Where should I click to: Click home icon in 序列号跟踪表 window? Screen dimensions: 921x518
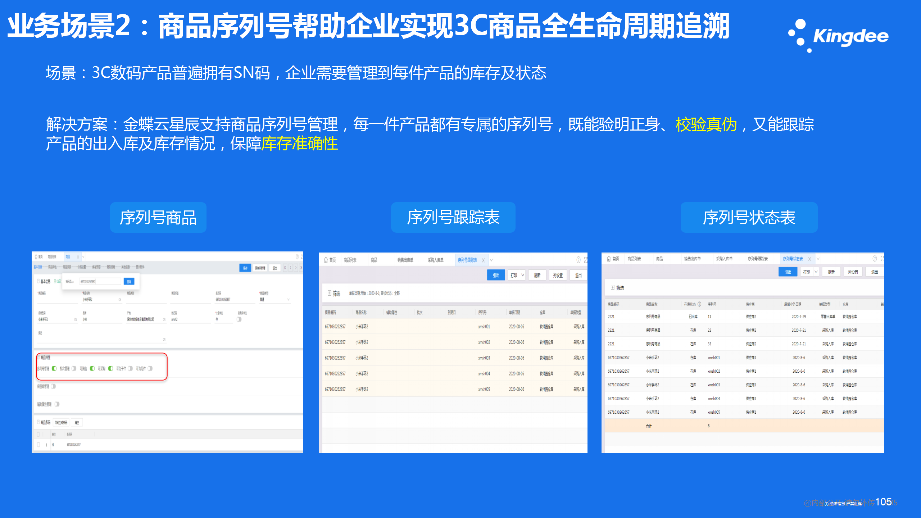pyautogui.click(x=326, y=260)
